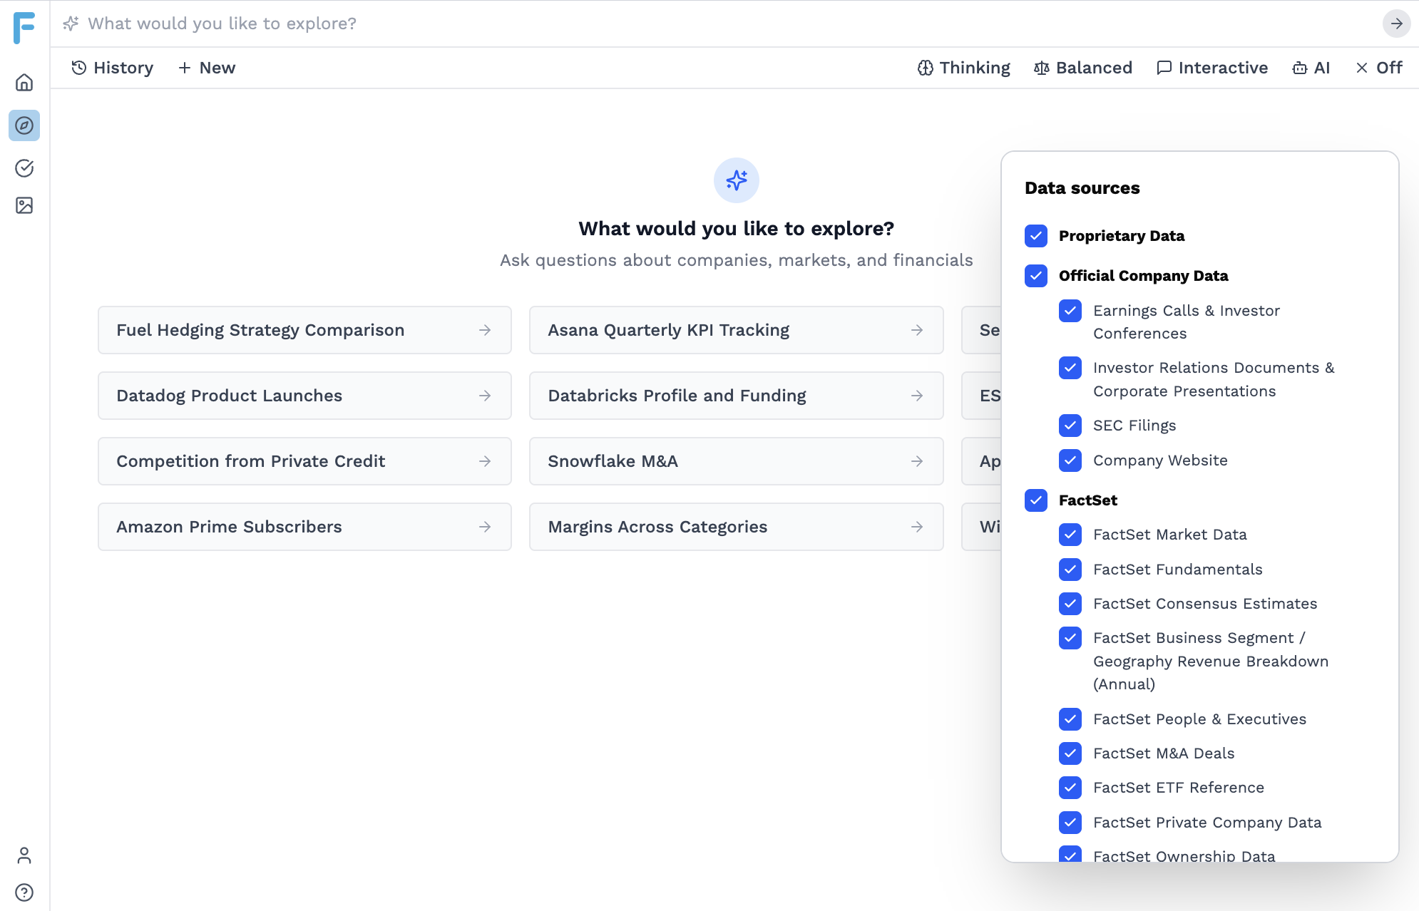Click the chat bubble icon next to Interactive
The height and width of the screenshot is (911, 1419).
pos(1164,68)
